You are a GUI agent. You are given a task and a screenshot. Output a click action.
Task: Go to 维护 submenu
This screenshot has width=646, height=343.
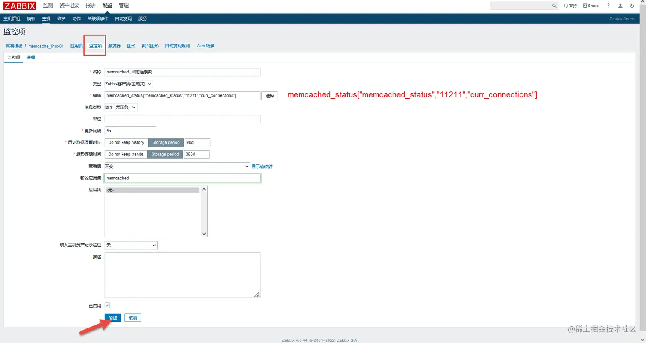point(62,19)
